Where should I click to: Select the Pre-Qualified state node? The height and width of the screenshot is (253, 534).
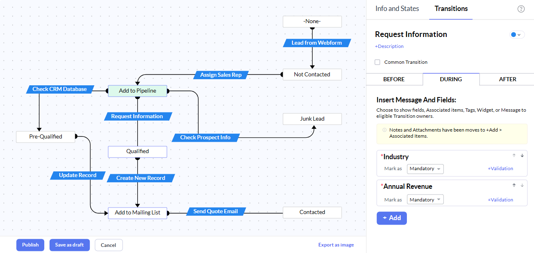click(45, 137)
